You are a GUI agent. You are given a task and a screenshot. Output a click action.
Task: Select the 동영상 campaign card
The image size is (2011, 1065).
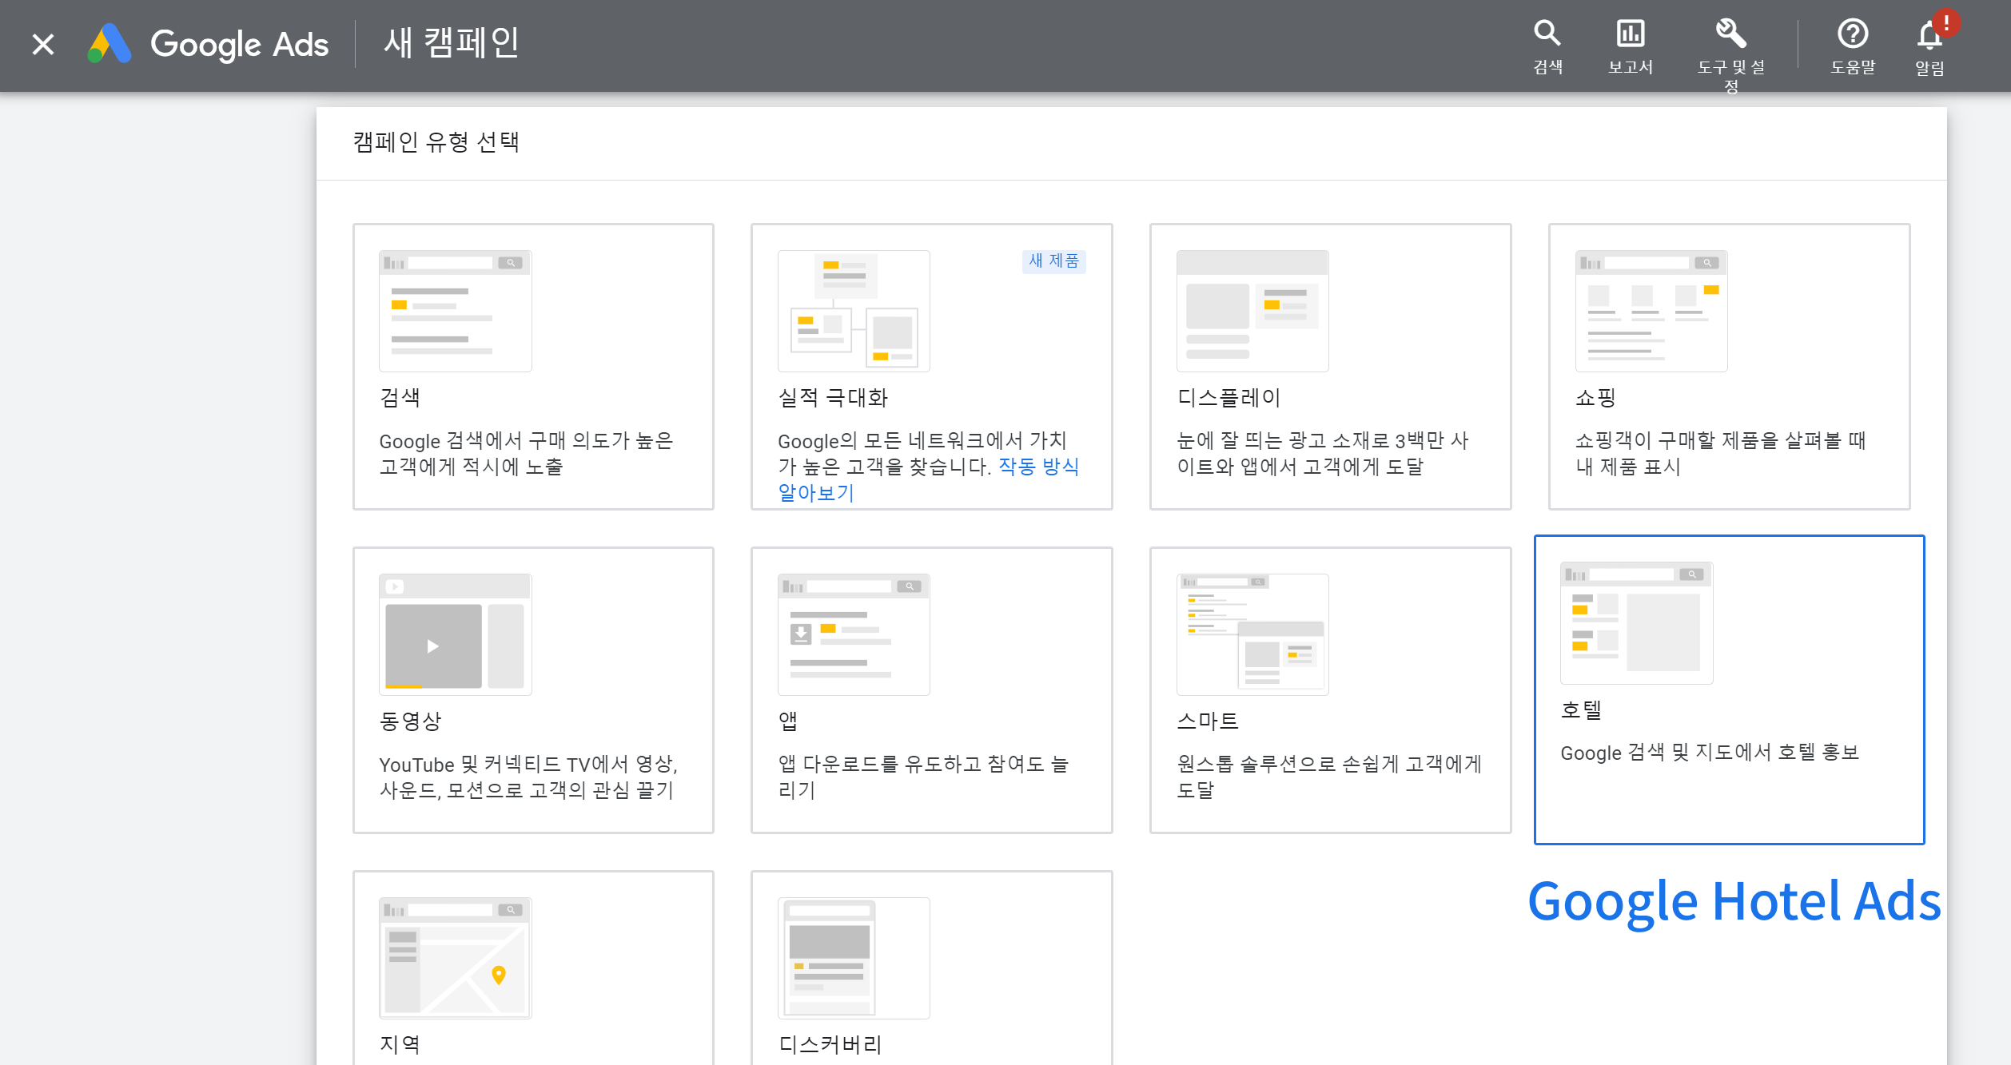[533, 690]
